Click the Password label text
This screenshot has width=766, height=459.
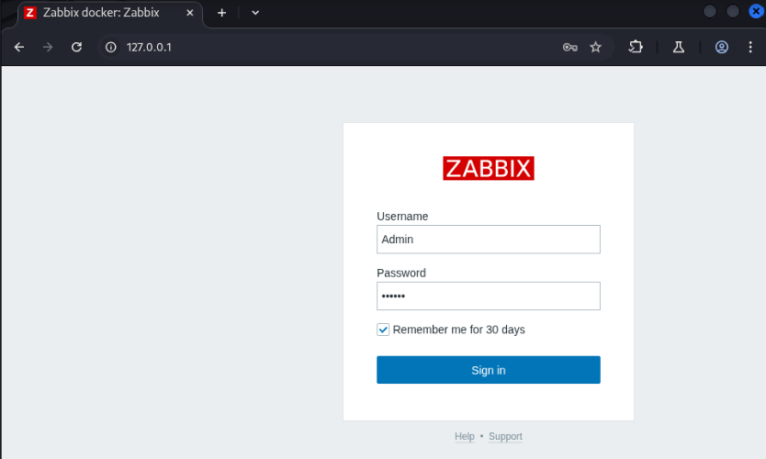(401, 273)
